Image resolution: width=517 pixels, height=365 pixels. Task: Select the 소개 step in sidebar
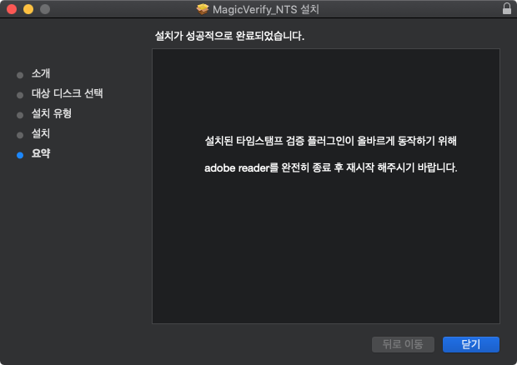click(x=41, y=73)
